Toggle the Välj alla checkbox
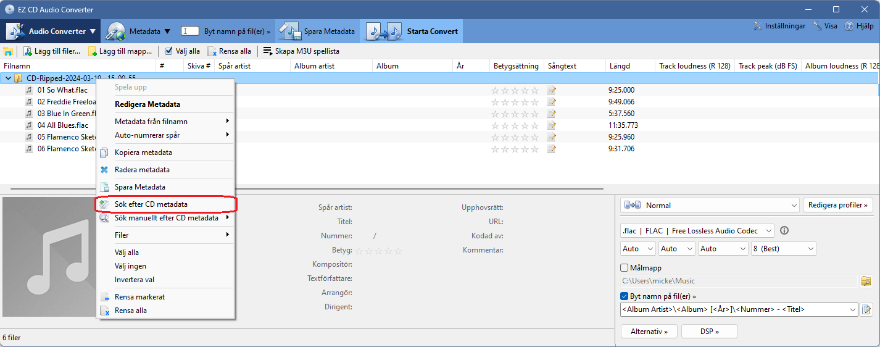 click(x=169, y=51)
